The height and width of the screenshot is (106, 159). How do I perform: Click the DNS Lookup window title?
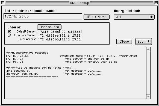click(79, 3)
